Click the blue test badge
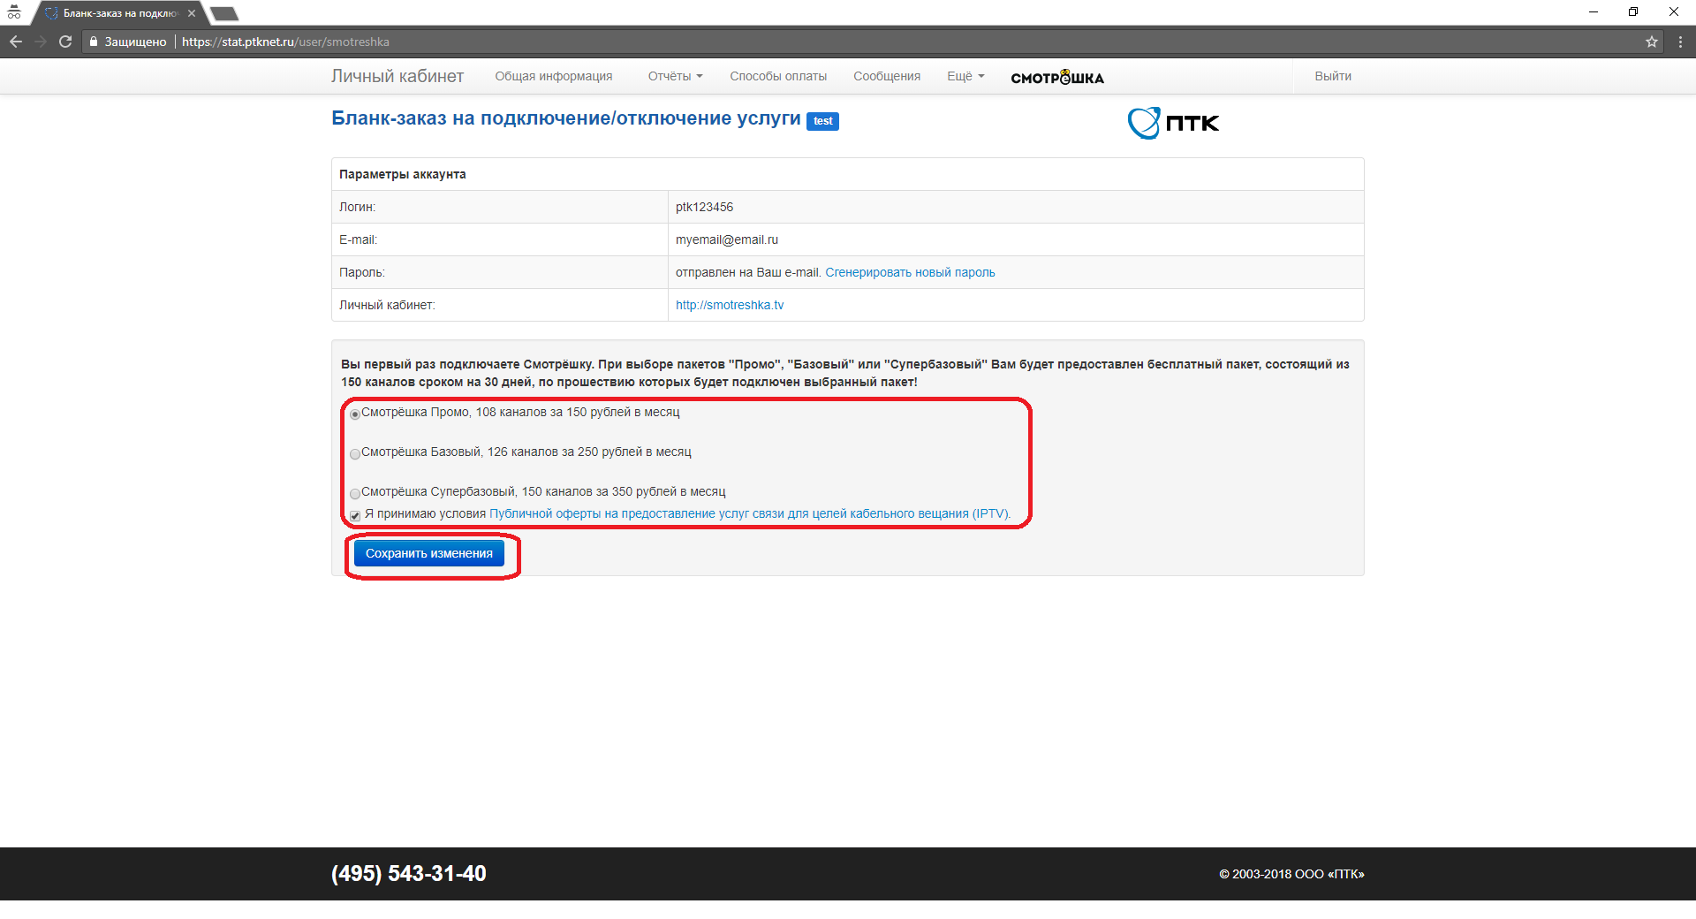This screenshot has height=919, width=1696. [x=822, y=121]
